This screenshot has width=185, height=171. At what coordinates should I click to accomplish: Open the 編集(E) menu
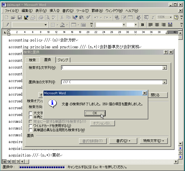[27, 11]
